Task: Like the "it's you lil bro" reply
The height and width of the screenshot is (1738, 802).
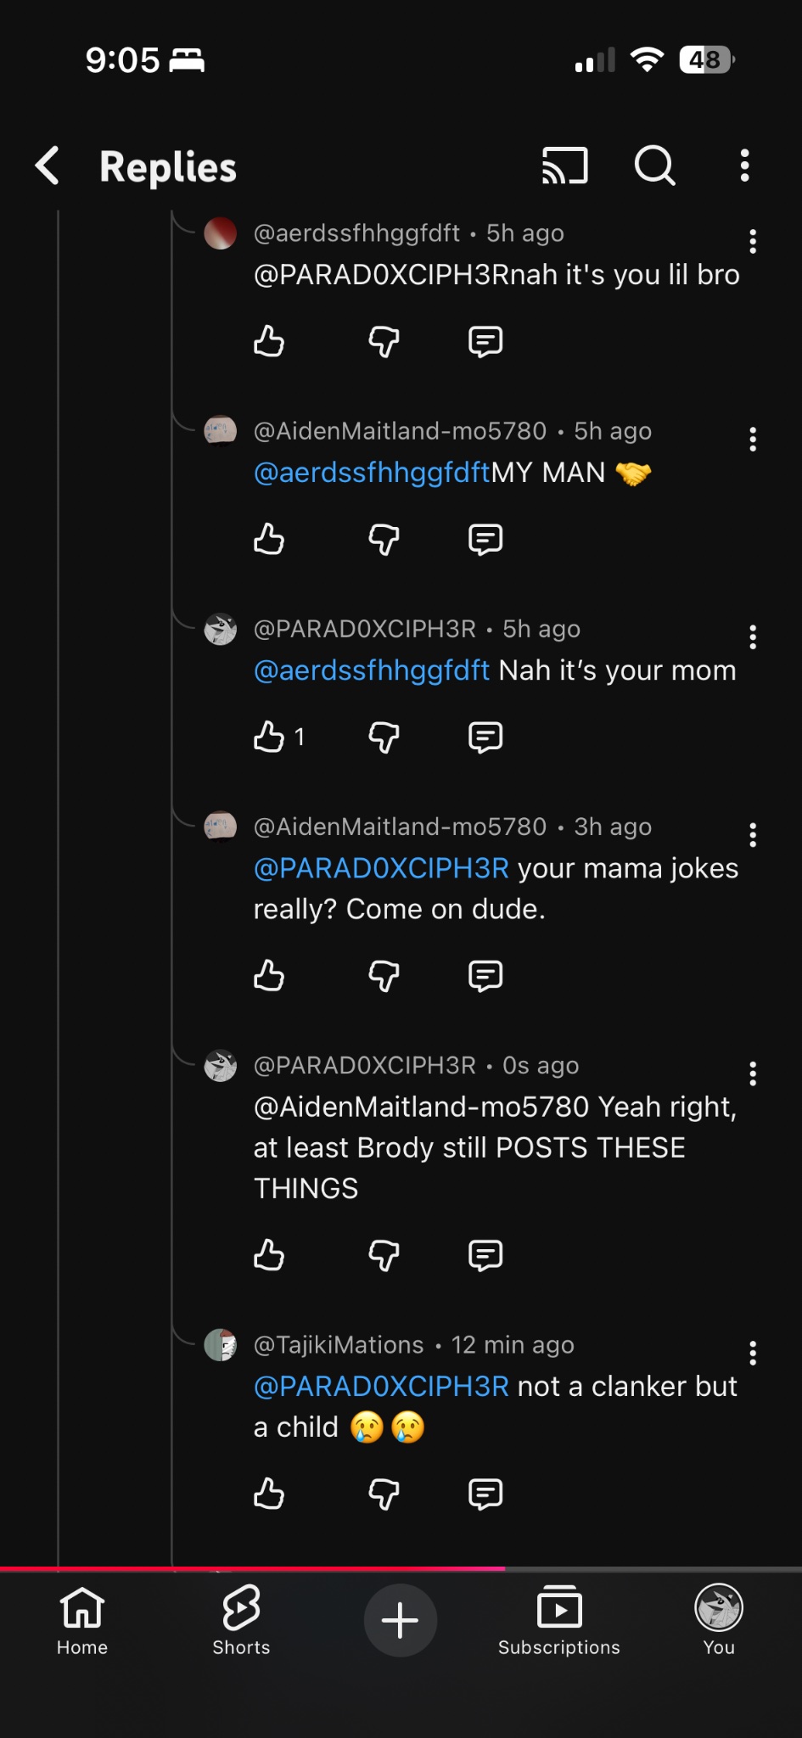Action: pyautogui.click(x=269, y=342)
